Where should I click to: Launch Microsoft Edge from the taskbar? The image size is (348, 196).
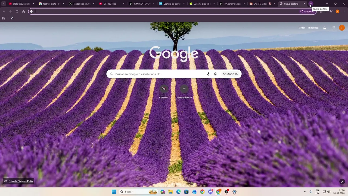pos(178,192)
